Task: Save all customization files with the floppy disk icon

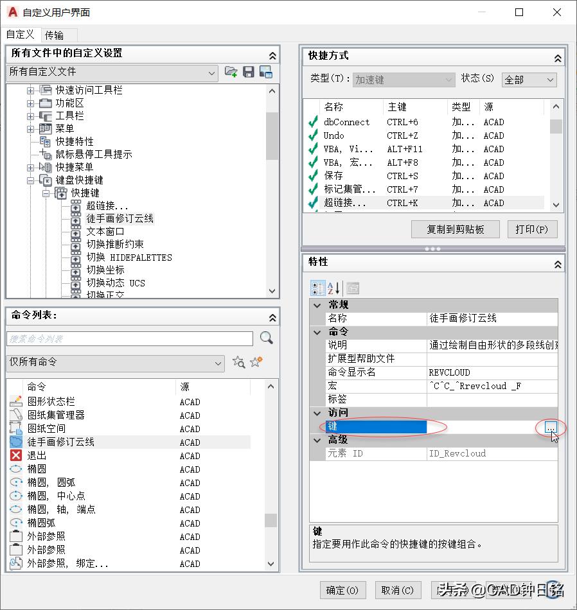Action: pyautogui.click(x=248, y=72)
